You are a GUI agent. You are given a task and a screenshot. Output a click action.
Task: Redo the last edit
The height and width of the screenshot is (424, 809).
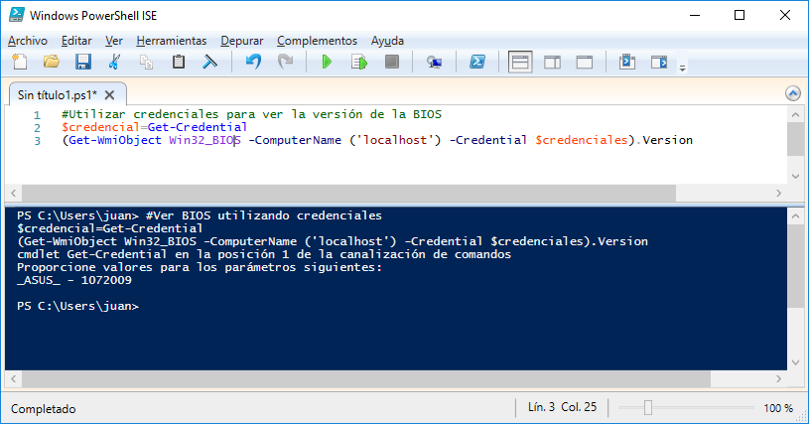pos(285,62)
